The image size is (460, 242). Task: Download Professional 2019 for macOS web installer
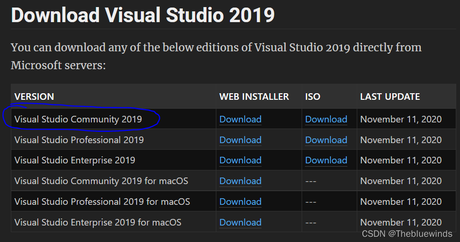pos(240,202)
